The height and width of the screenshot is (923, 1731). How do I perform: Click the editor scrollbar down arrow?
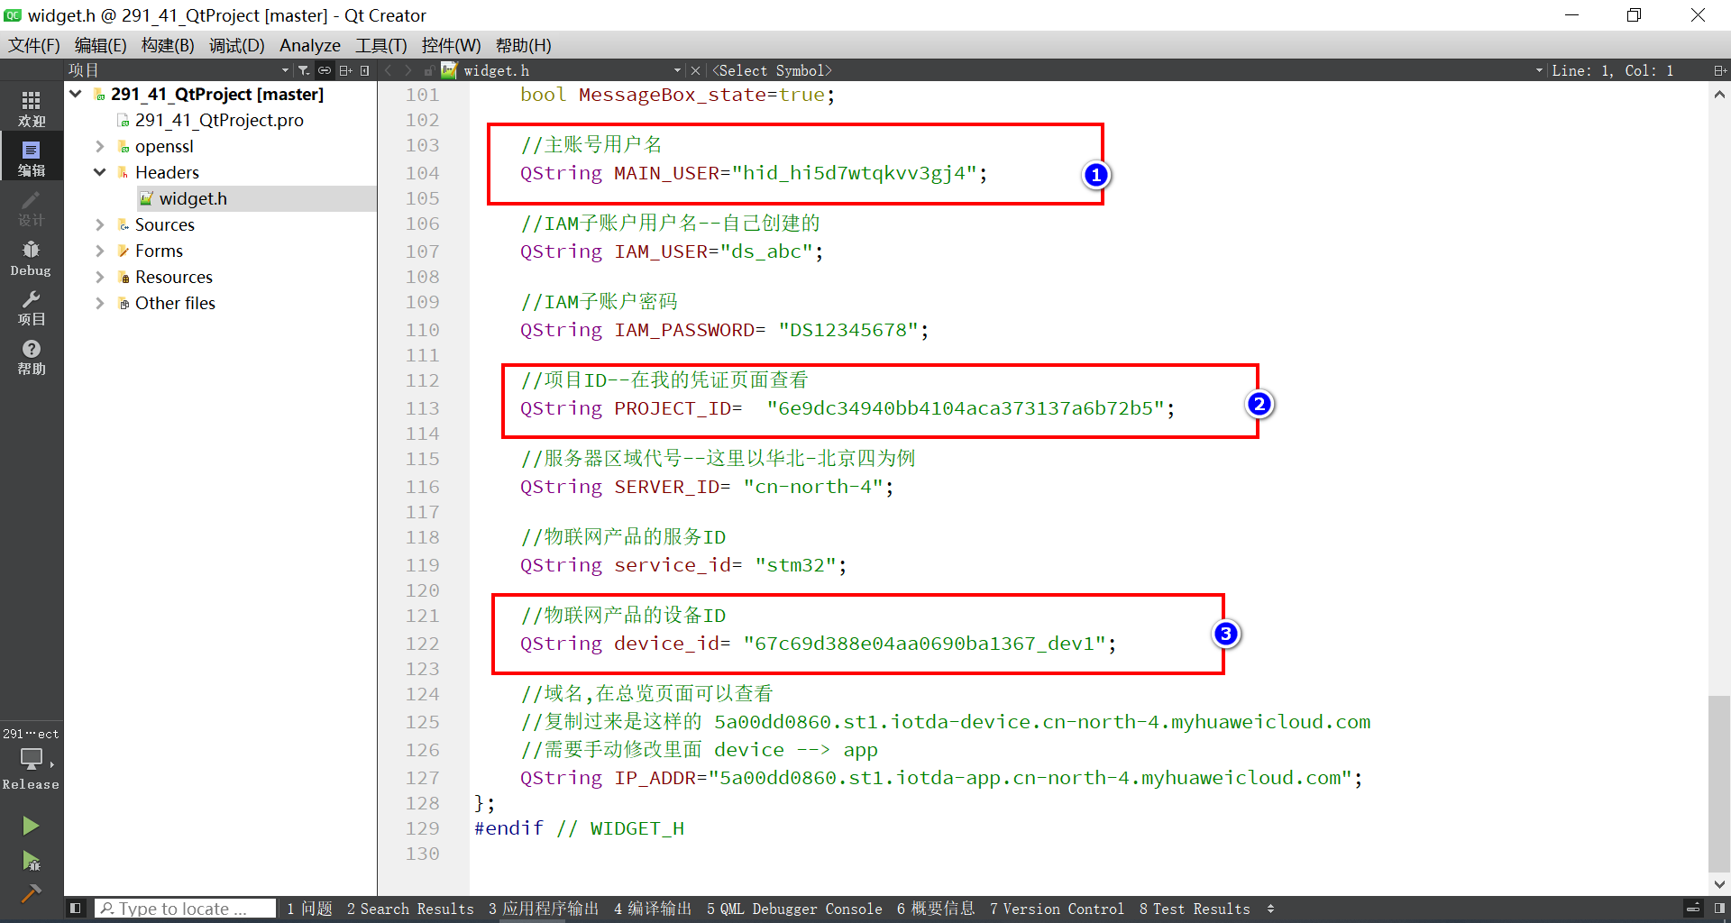[x=1719, y=884]
